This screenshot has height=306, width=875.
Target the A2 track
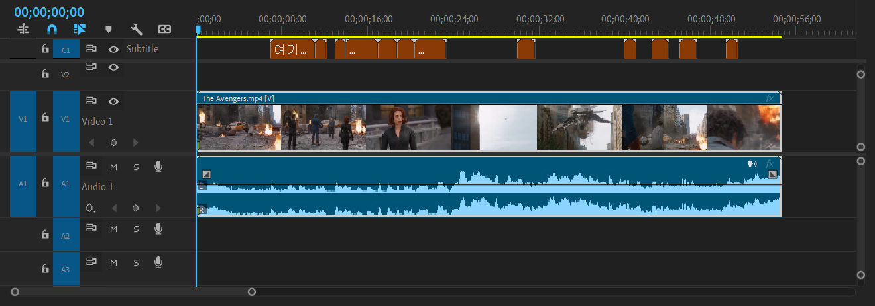[x=66, y=235]
